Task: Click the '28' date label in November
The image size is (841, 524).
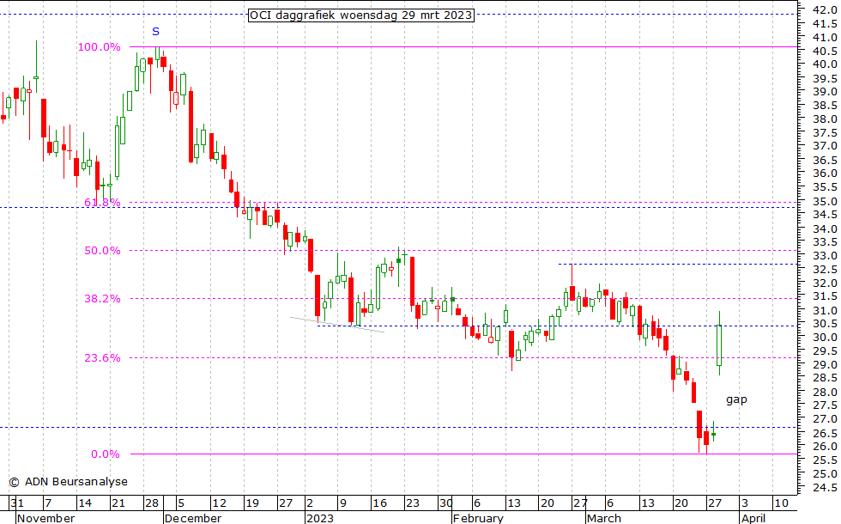Action: coord(153,503)
